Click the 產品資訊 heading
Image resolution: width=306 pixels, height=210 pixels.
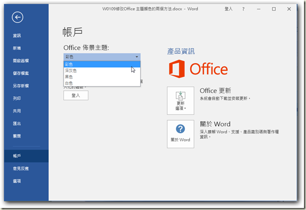click(x=181, y=51)
